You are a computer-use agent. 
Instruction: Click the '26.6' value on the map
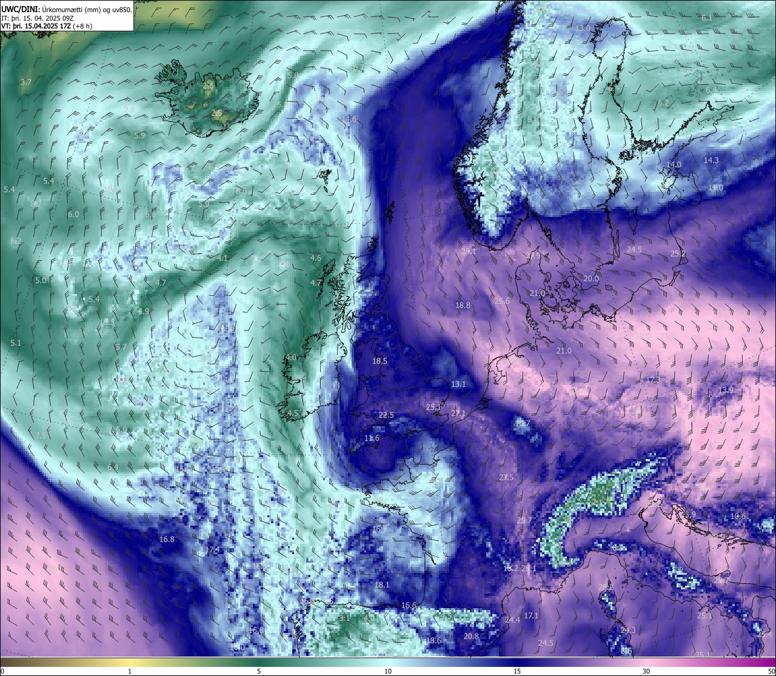(502, 301)
